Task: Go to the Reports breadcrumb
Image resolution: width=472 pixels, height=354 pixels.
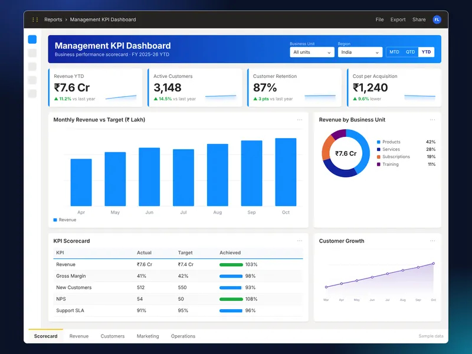Action: pos(53,19)
